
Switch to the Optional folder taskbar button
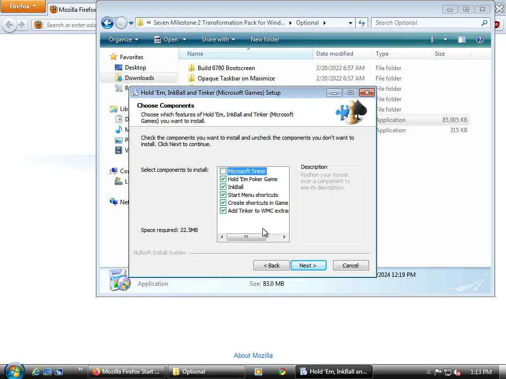tap(207, 372)
